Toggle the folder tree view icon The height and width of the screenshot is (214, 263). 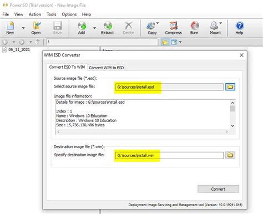(165, 42)
